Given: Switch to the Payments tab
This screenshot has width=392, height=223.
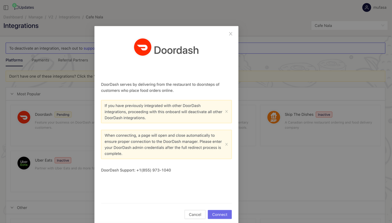Looking at the screenshot, I should [x=40, y=60].
